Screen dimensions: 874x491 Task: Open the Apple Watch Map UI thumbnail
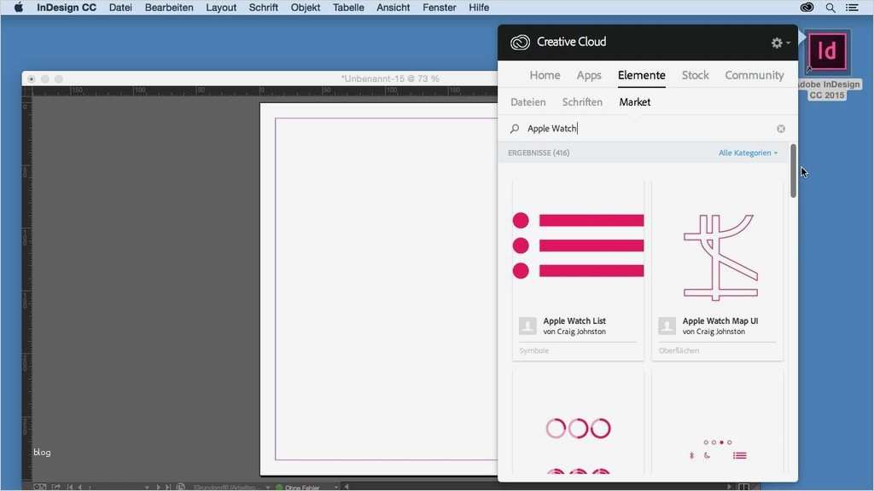[x=717, y=245]
